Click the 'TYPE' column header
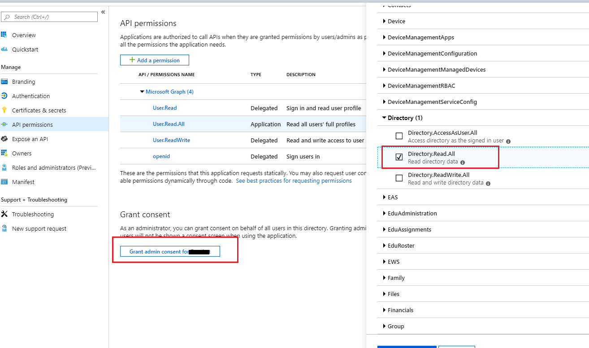This screenshot has width=589, height=348. click(x=256, y=75)
